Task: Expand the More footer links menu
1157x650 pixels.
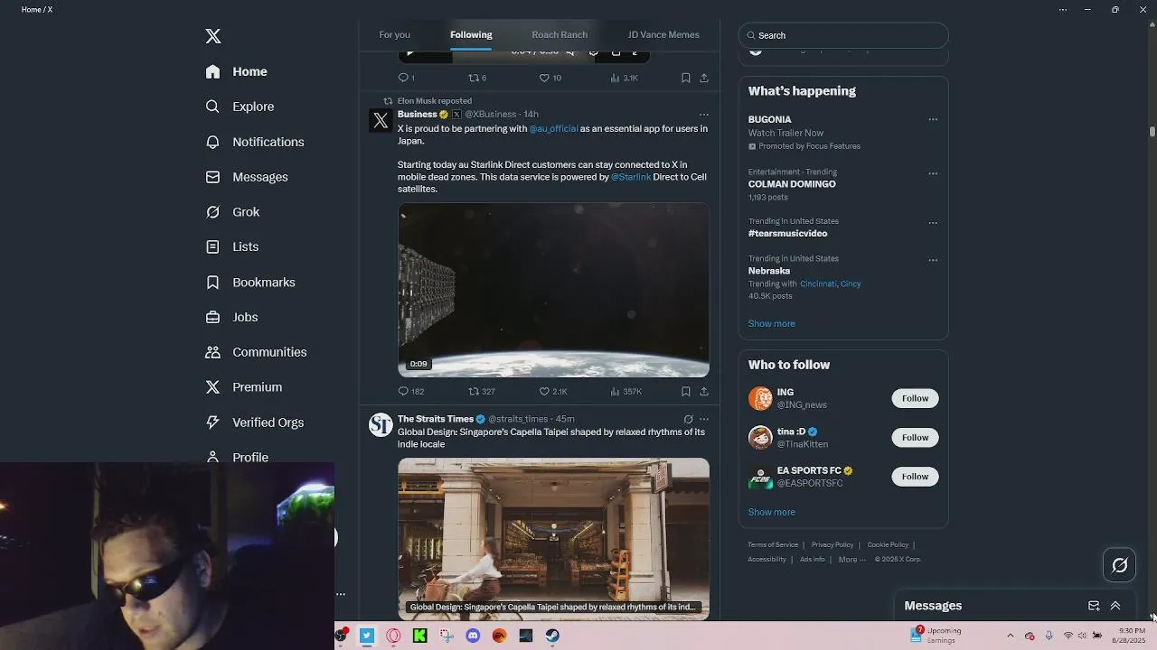Action: pyautogui.click(x=851, y=560)
